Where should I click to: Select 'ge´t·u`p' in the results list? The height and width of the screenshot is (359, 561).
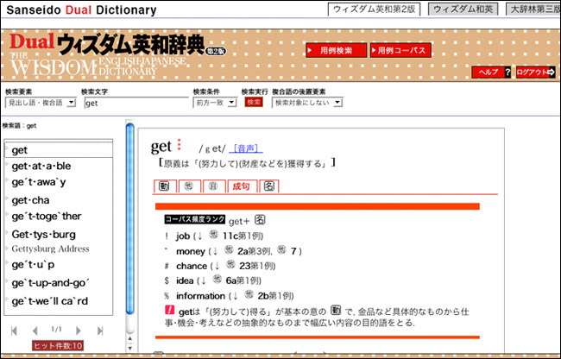(x=33, y=265)
